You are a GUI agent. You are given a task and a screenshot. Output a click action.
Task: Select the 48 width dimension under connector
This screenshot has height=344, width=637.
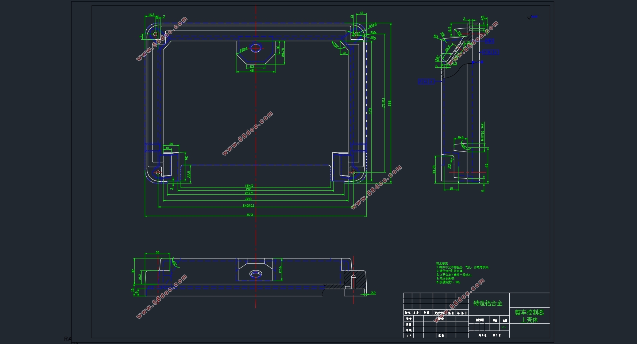click(x=252, y=71)
